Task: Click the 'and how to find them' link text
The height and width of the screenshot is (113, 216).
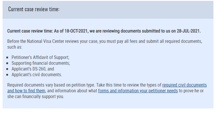Action: click(x=26, y=91)
